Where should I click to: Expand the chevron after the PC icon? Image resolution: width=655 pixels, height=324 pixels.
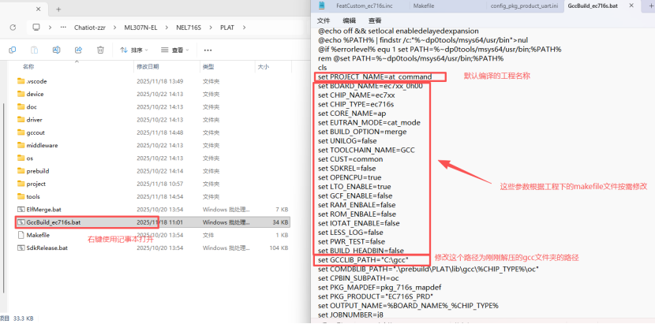50,28
